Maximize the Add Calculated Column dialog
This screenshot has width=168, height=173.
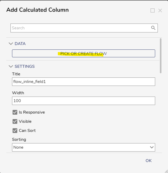(x=153, y=10)
